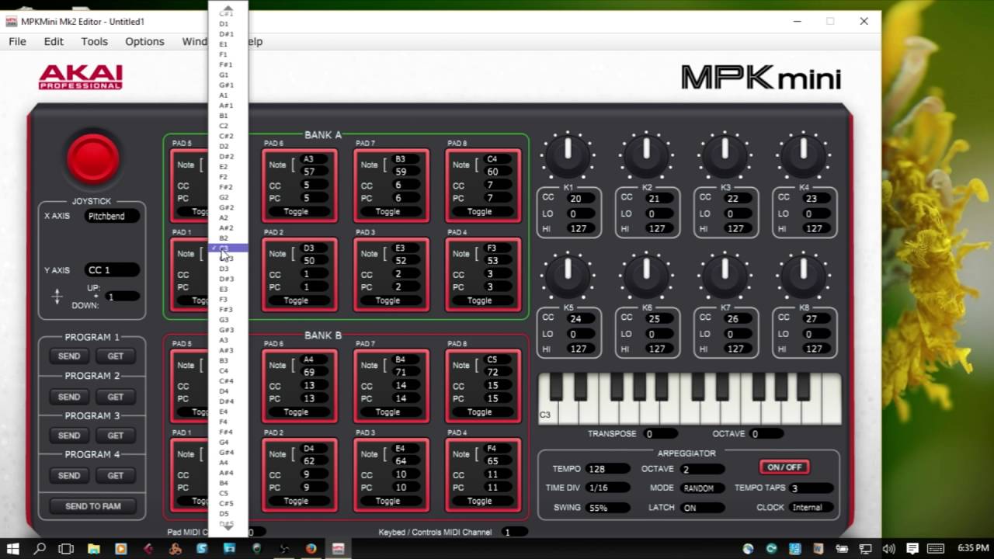Open the Y AXIS CC 1 dropdown
This screenshot has width=994, height=559.
(x=112, y=270)
